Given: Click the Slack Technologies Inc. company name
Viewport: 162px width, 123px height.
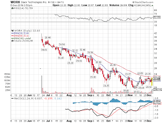Looking at the screenshot, I should coord(34,2).
